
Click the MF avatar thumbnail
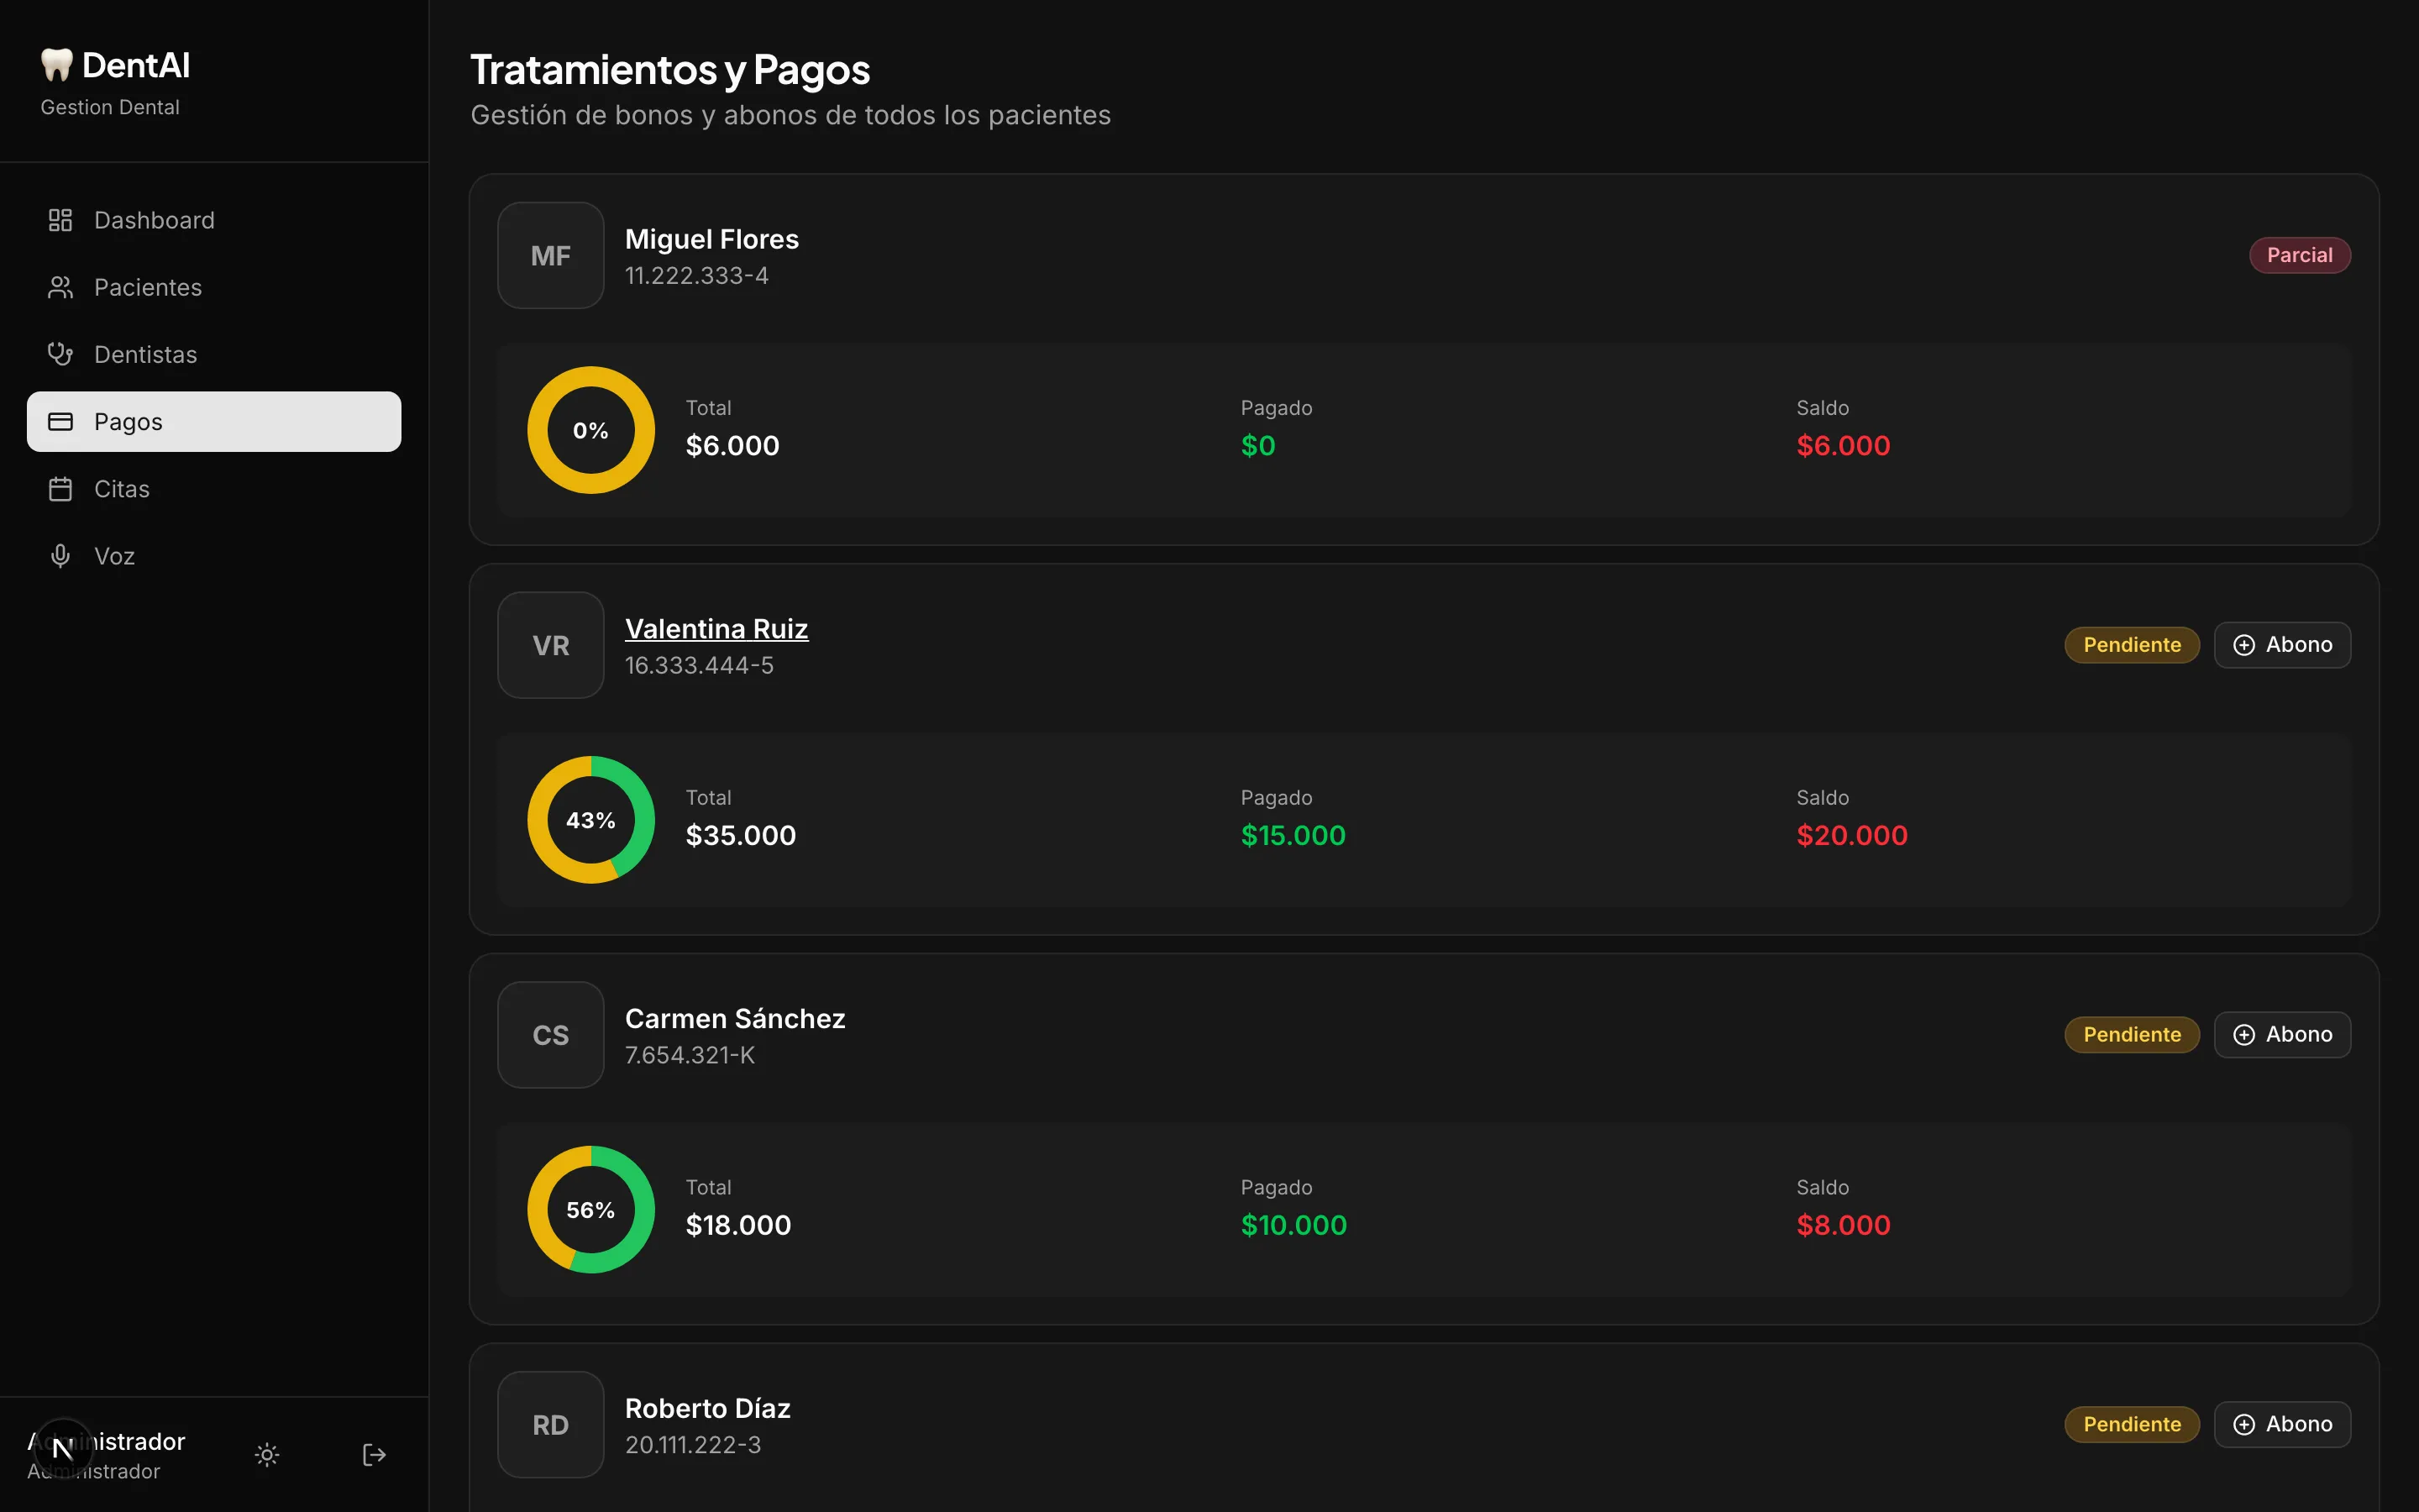[551, 256]
